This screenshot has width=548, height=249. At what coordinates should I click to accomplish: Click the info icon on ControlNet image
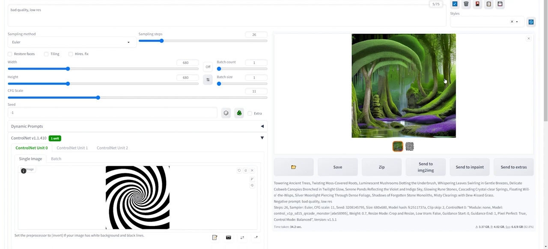click(24, 171)
